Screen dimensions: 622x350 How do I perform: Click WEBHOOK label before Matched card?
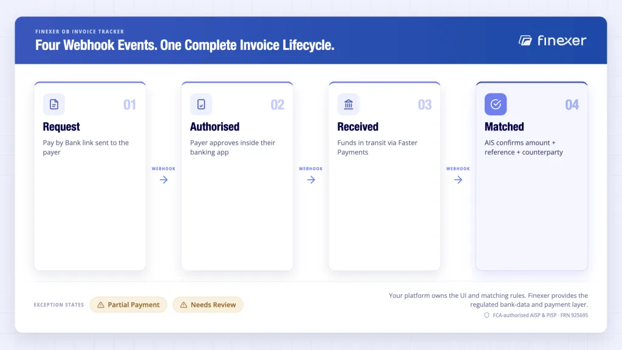[458, 169]
